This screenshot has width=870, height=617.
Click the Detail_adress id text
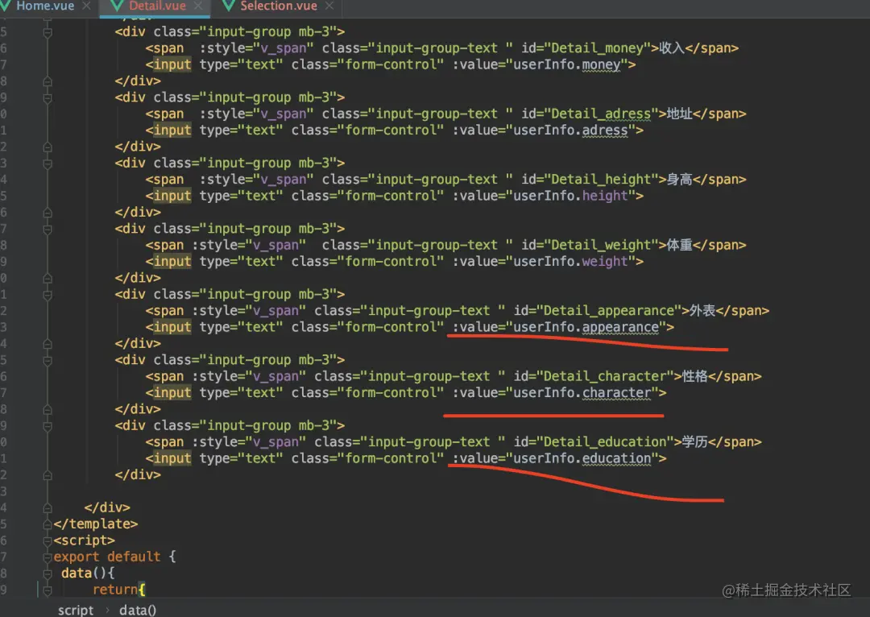click(x=601, y=114)
